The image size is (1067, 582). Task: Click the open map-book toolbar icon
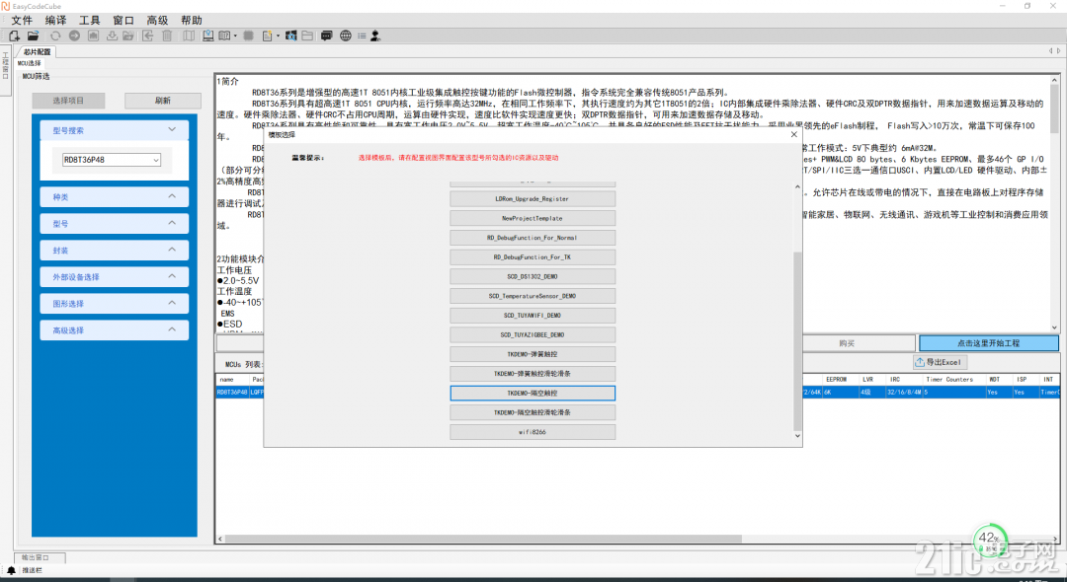pyautogui.click(x=189, y=36)
